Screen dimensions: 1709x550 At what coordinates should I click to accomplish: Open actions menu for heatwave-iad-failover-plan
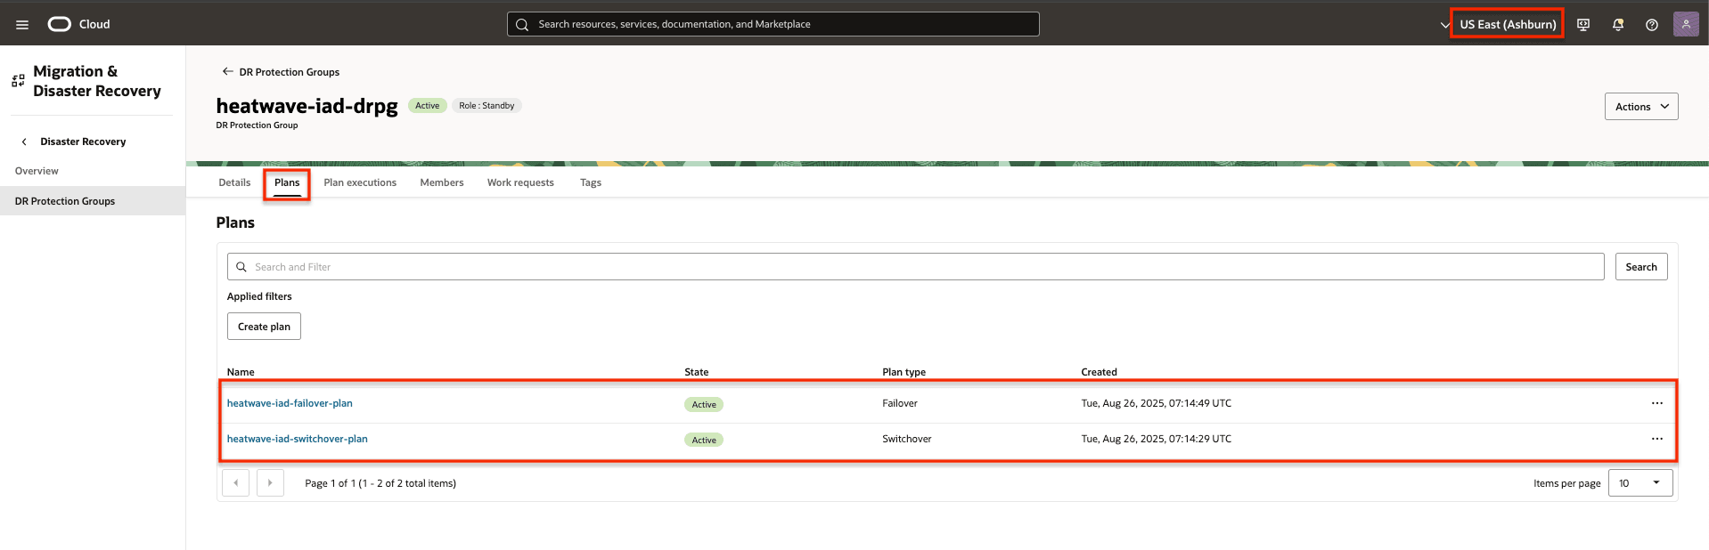(x=1656, y=403)
